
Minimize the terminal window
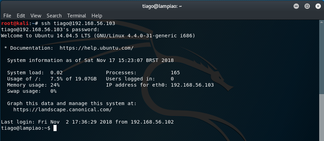pyautogui.click(x=296, y=6)
